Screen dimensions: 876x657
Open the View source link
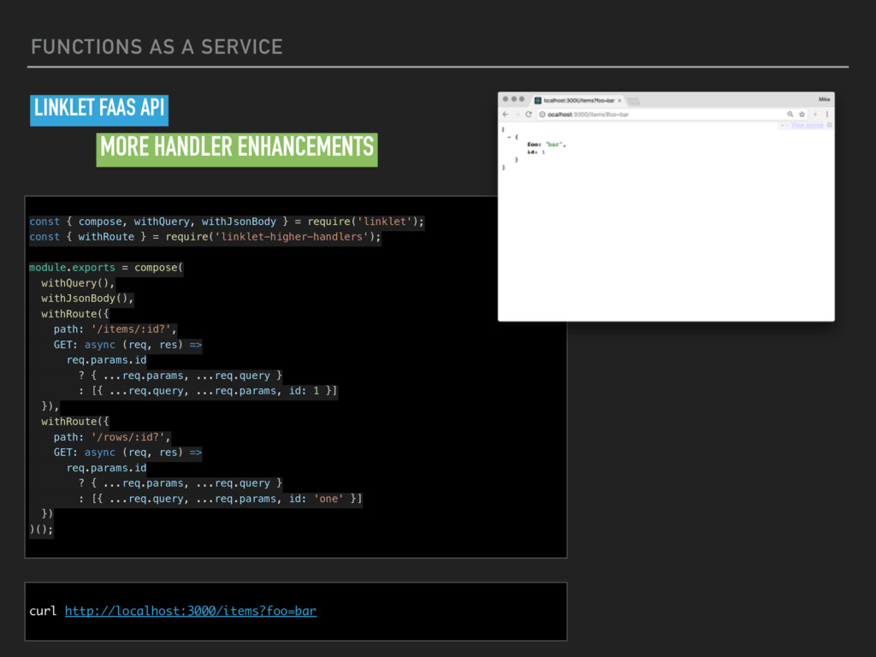point(807,125)
